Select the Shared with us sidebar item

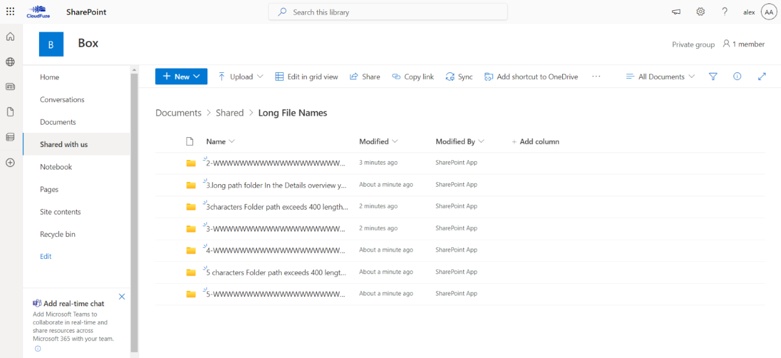[64, 144]
